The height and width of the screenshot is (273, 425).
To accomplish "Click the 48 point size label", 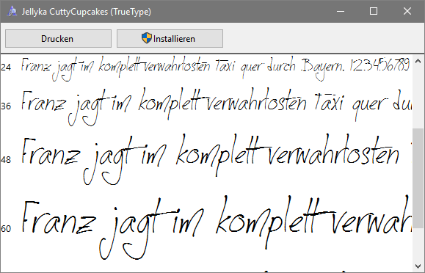I will (6, 160).
